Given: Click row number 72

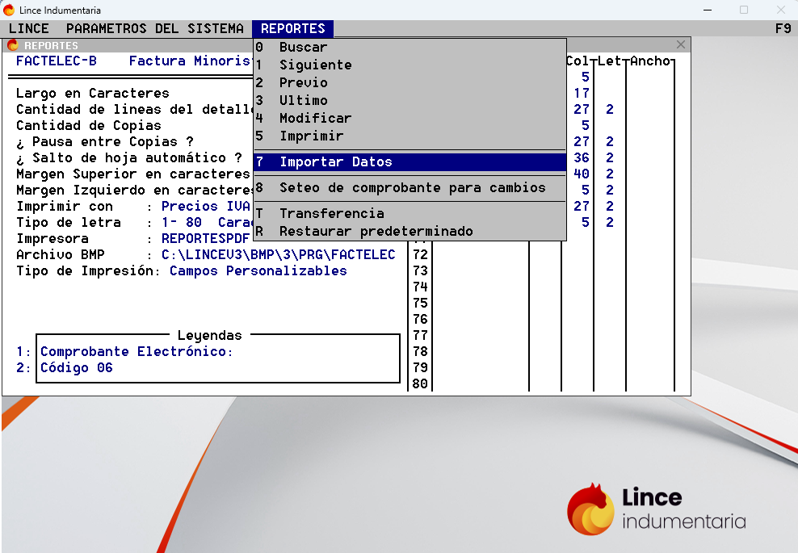Looking at the screenshot, I should coord(420,255).
